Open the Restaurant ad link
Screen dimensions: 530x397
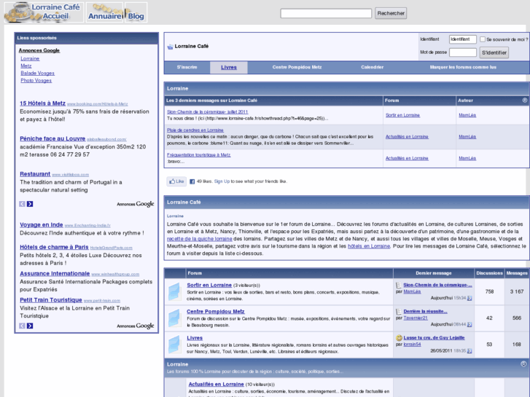(35, 174)
